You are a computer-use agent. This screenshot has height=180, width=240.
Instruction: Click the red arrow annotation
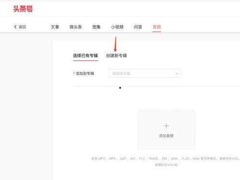(115, 44)
